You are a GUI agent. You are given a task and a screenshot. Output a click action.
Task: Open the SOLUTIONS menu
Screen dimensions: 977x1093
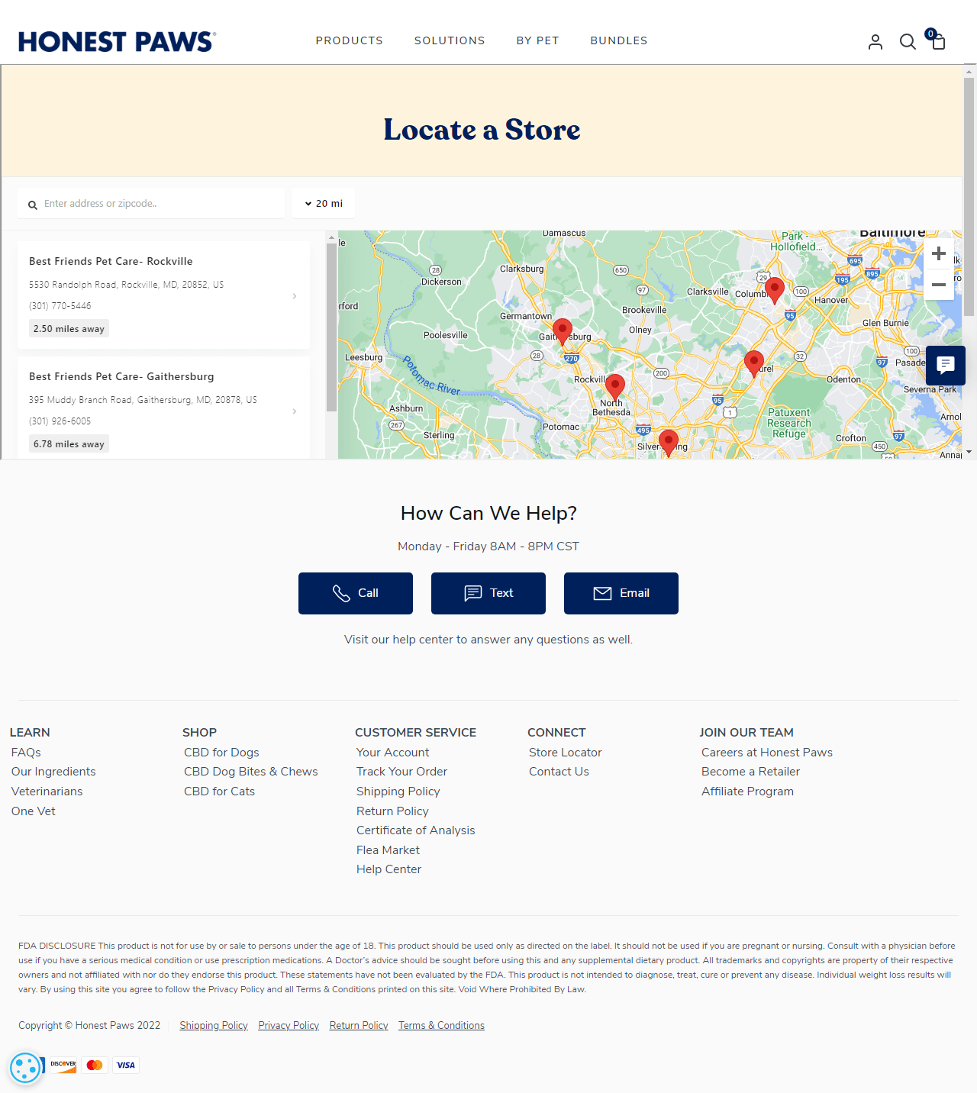click(450, 40)
